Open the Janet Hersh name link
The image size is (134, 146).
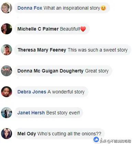point(31,113)
